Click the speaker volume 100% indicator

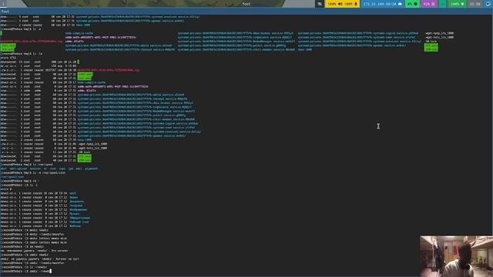[335, 4]
